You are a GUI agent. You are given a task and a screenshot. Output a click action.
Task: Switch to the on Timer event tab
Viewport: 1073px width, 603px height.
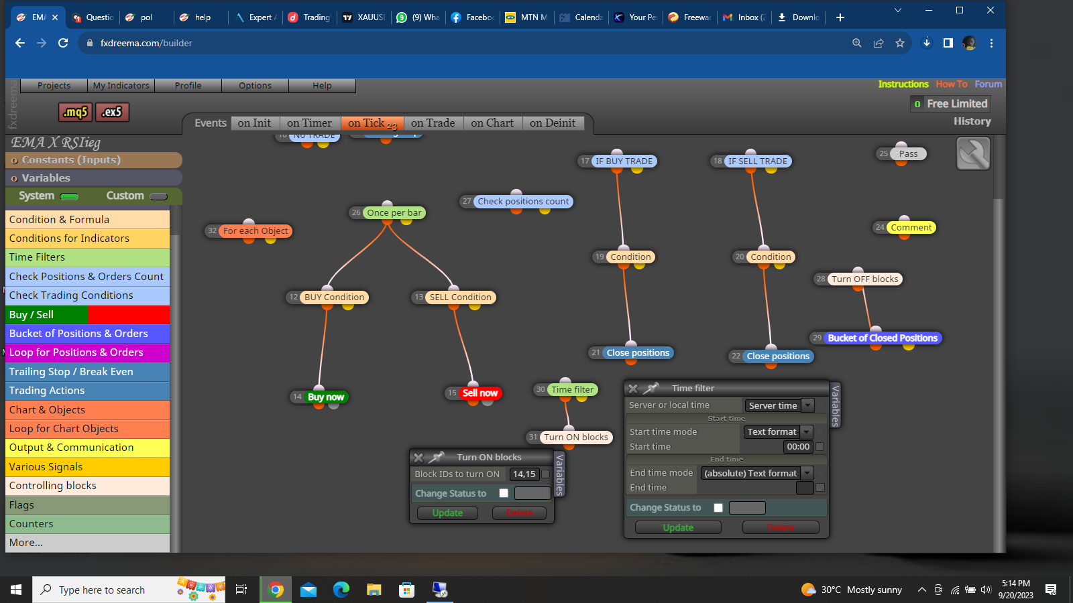coord(309,123)
